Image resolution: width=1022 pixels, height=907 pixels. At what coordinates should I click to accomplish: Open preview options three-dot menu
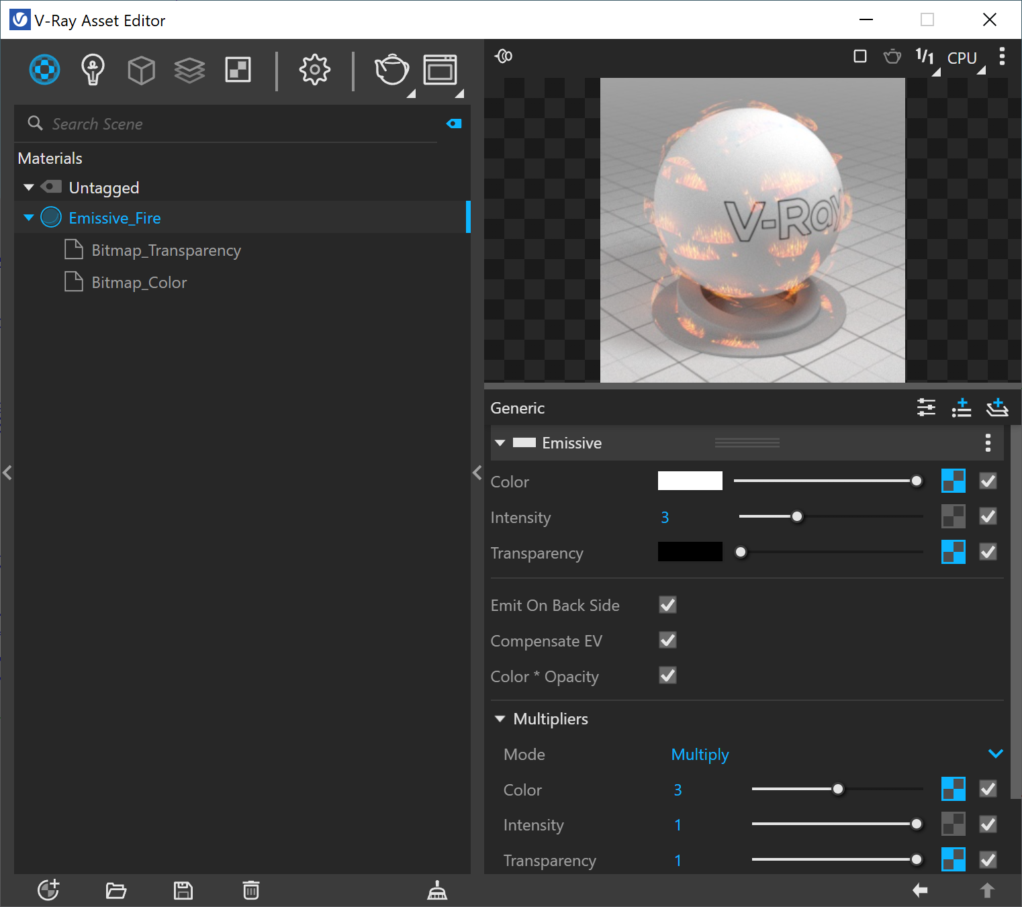tap(1002, 56)
